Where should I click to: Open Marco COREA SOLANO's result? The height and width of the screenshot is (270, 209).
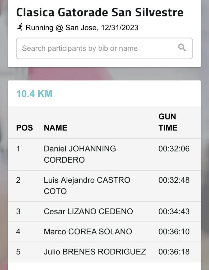pos(88,232)
